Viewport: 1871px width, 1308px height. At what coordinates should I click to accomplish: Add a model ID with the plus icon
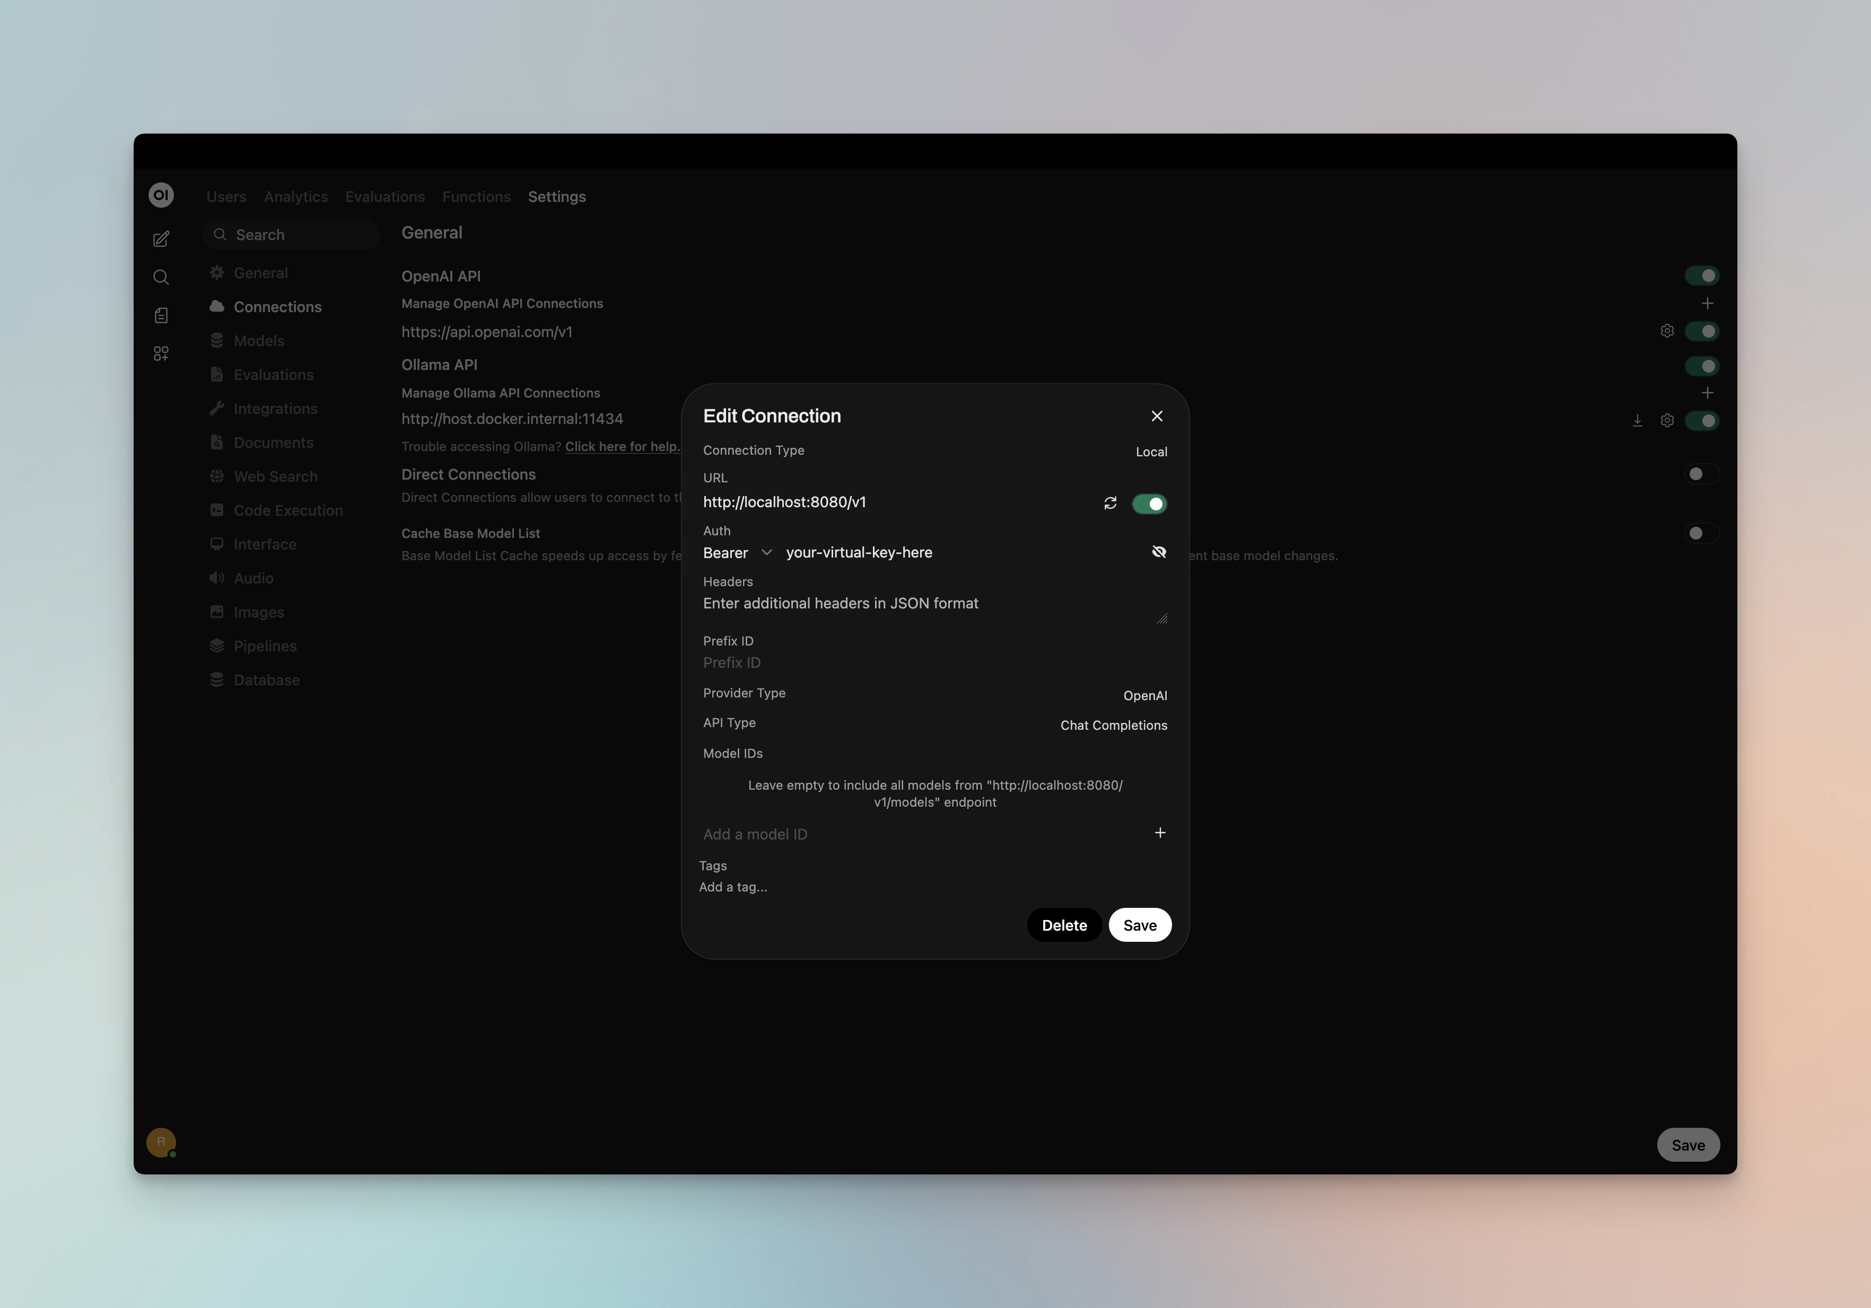coord(1160,833)
